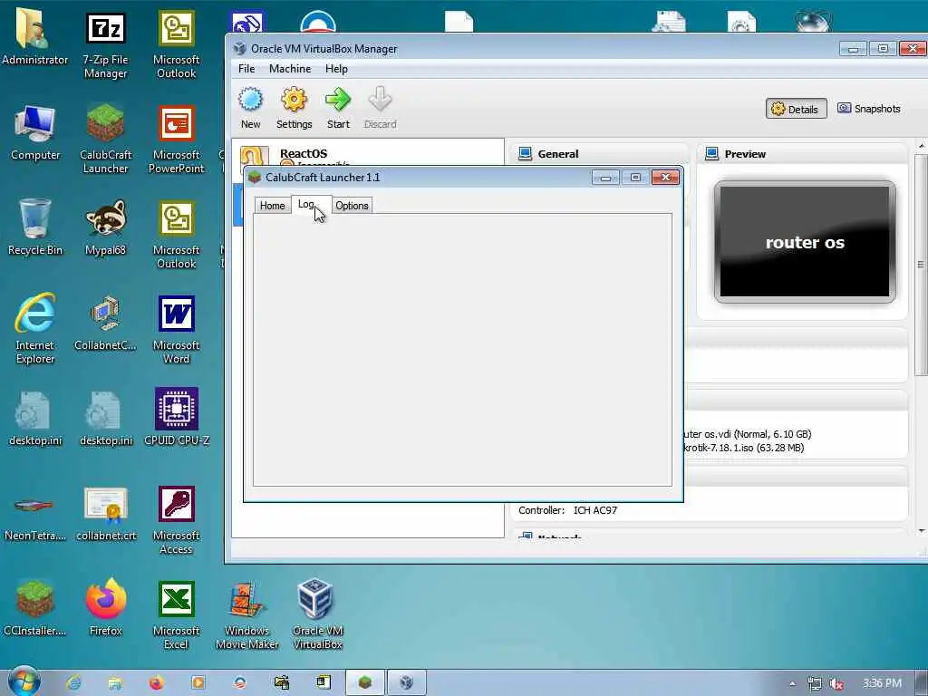Select the CollabnetC... desktop icon
The image size is (928, 696).
point(105,323)
